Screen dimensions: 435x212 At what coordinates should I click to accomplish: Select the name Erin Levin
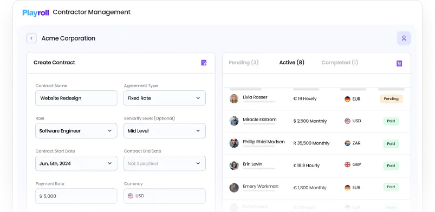pos(252,164)
